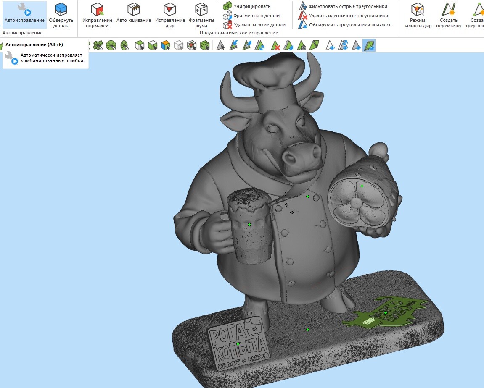
Task: Choose Фрагменты-в-детали command
Action: point(251,16)
